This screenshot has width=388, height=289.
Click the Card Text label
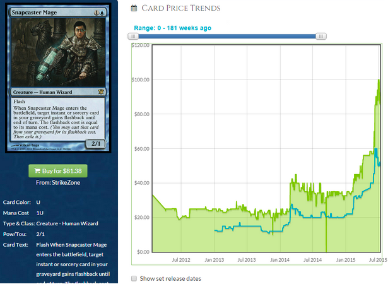15,245
